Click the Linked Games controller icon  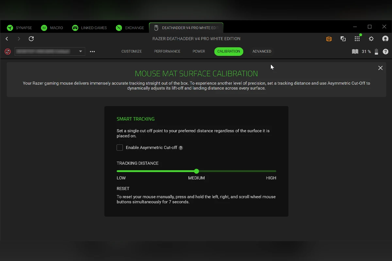(x=75, y=28)
